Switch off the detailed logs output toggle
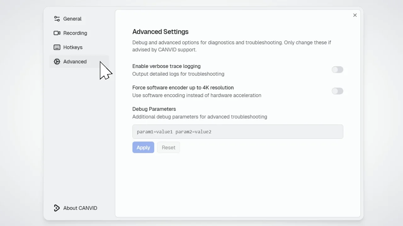The height and width of the screenshot is (226, 403). (x=337, y=69)
